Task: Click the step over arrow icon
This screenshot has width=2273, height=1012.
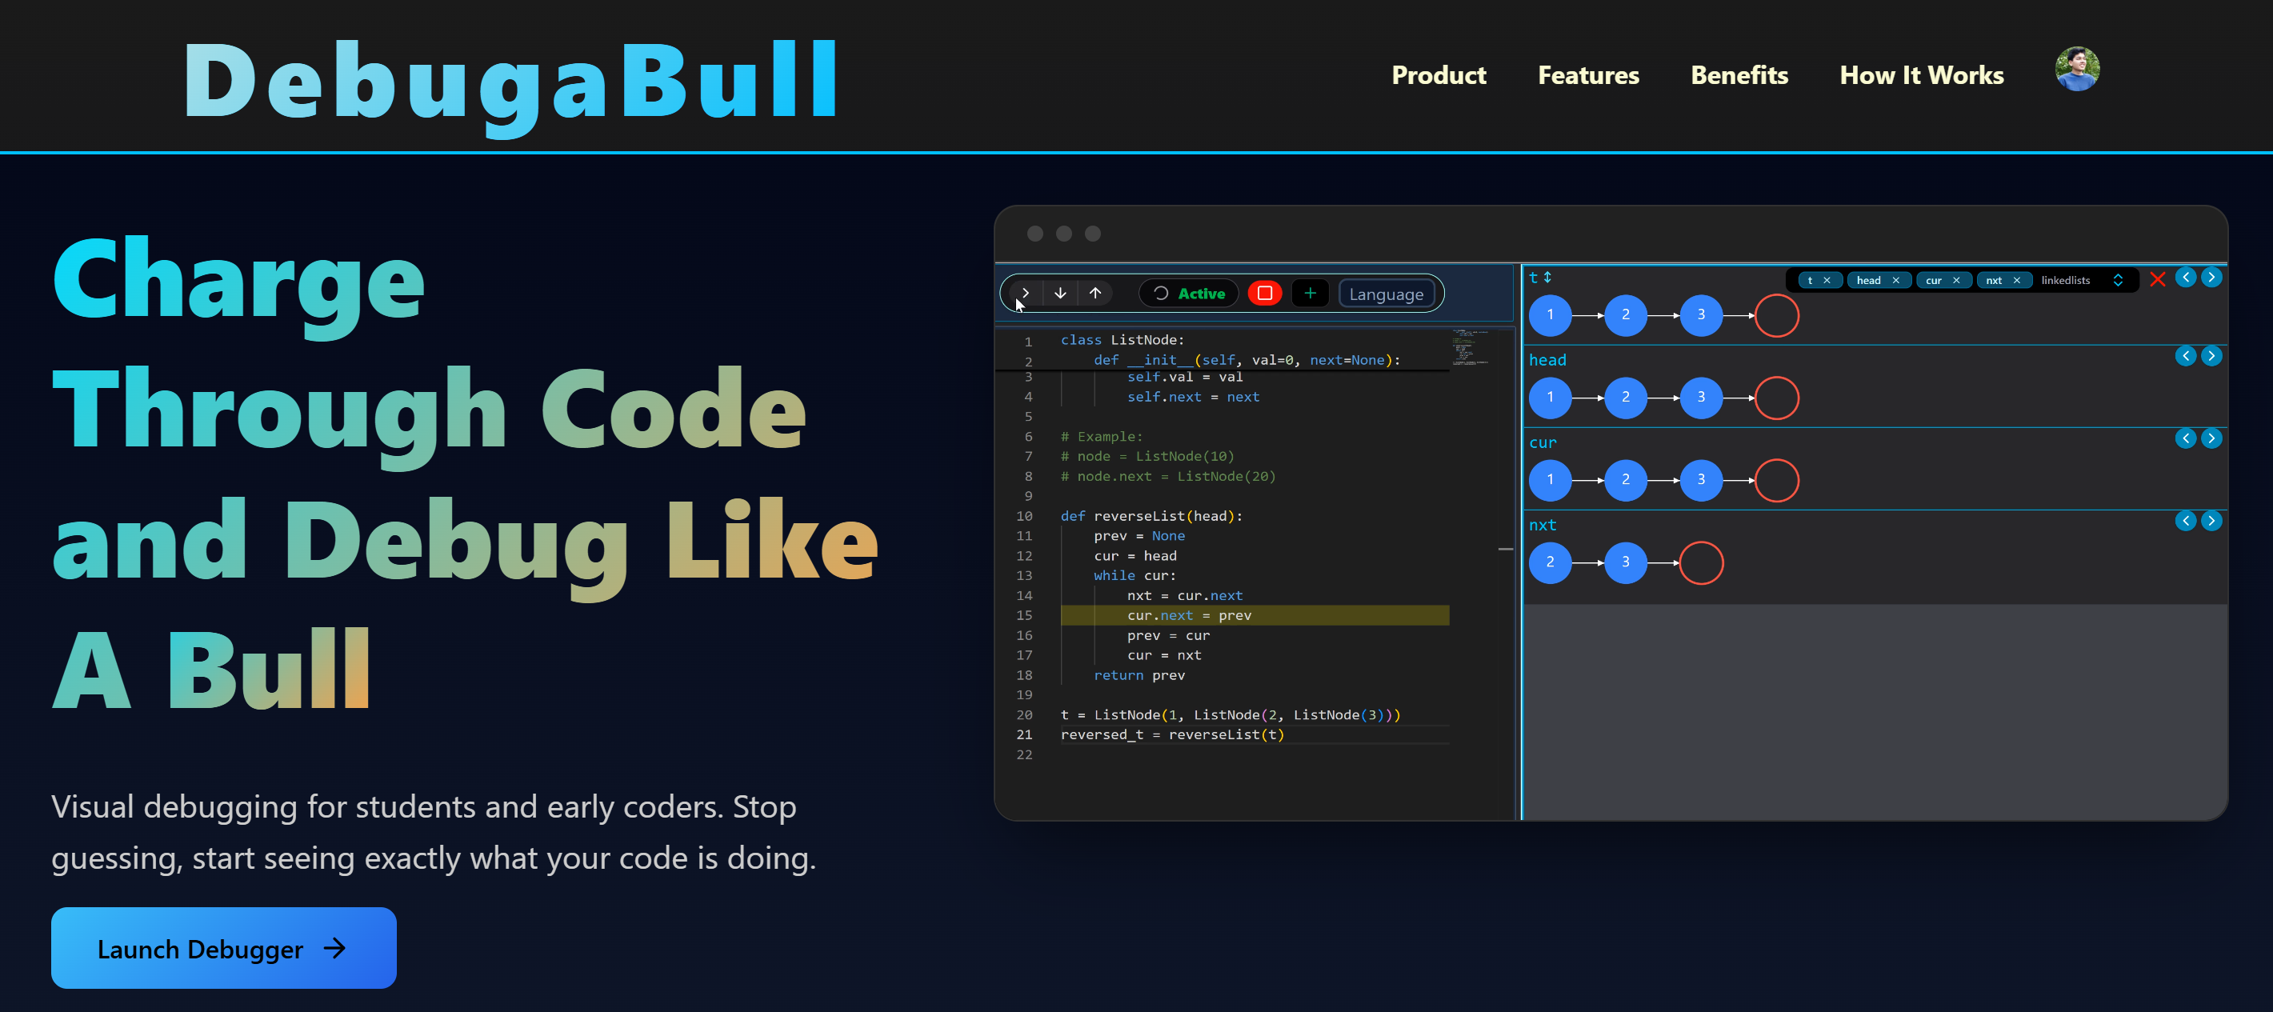Action: click(x=1026, y=293)
